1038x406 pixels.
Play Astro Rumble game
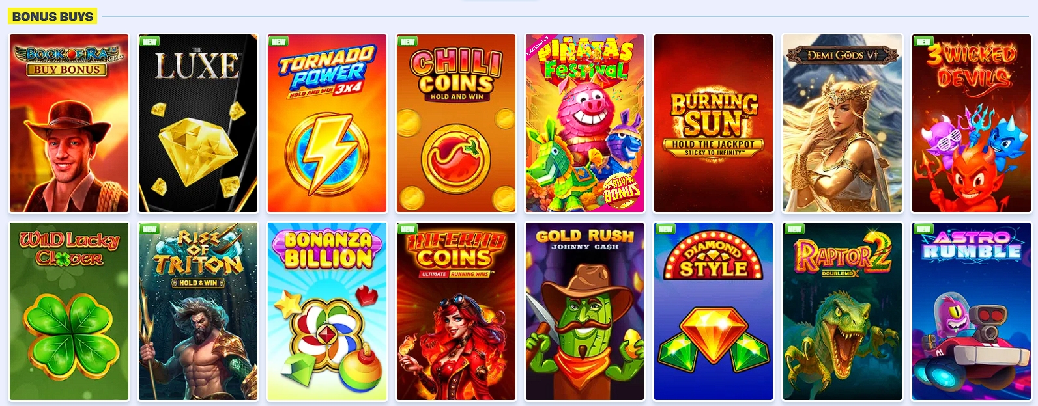(972, 312)
